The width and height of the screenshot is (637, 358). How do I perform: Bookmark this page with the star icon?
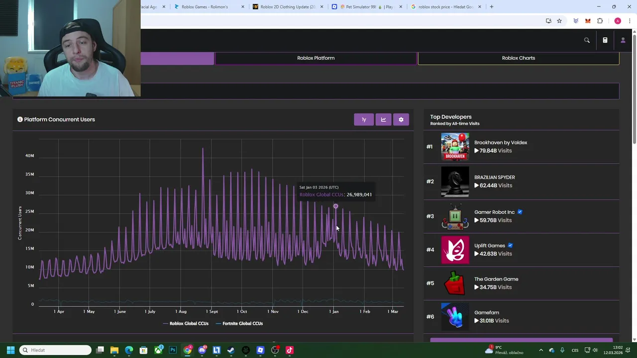[559, 21]
